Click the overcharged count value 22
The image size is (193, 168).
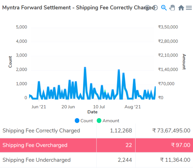point(129,145)
